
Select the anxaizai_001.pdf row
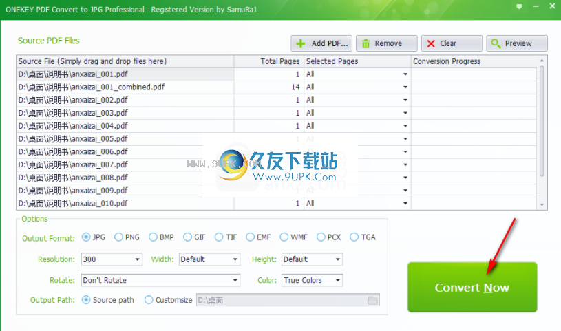click(276, 74)
